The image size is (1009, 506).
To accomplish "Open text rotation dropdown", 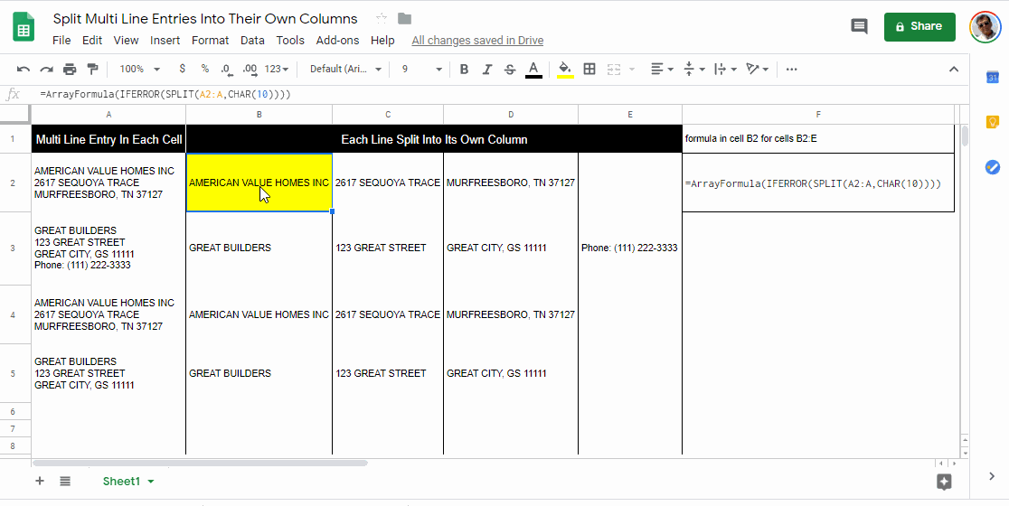I will coord(758,69).
